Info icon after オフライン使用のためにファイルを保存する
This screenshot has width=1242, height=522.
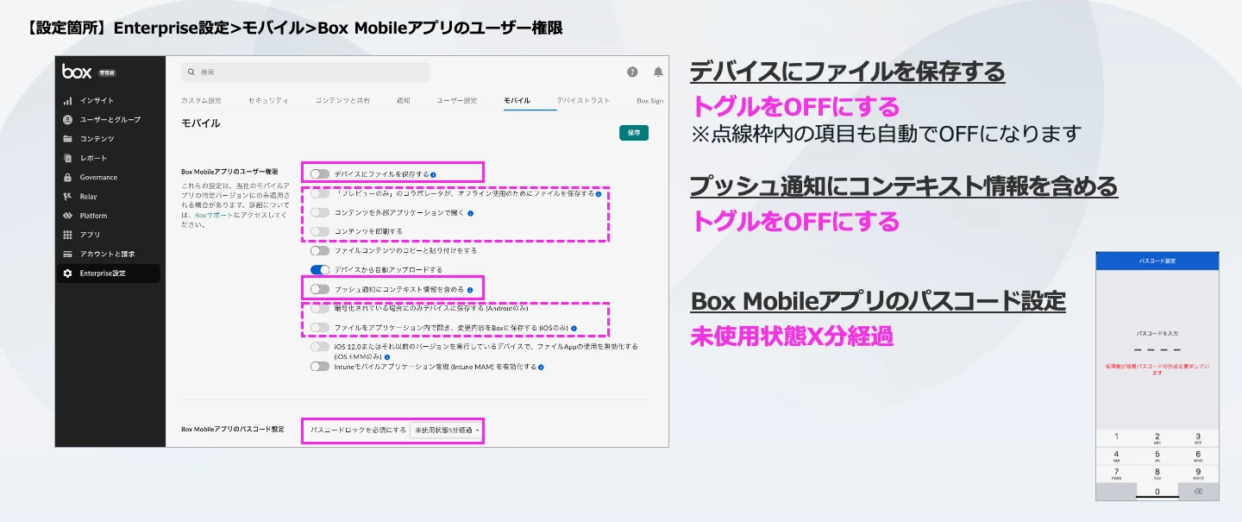pos(599,194)
